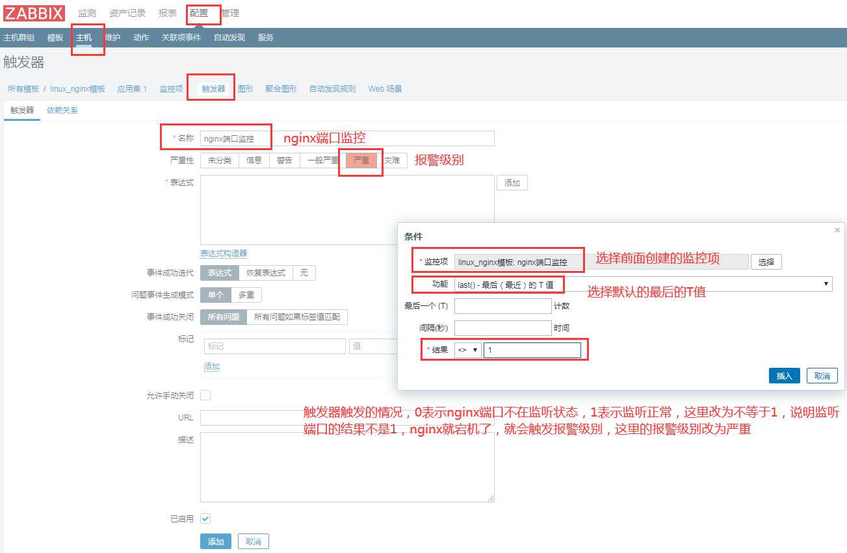
Task: Go to 维护 submenu
Action: [112, 38]
